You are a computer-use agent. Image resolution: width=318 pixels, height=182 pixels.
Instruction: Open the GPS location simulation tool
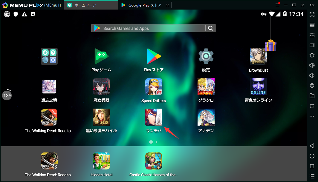312,86
